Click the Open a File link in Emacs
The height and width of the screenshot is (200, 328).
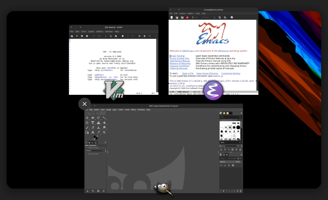(188, 73)
